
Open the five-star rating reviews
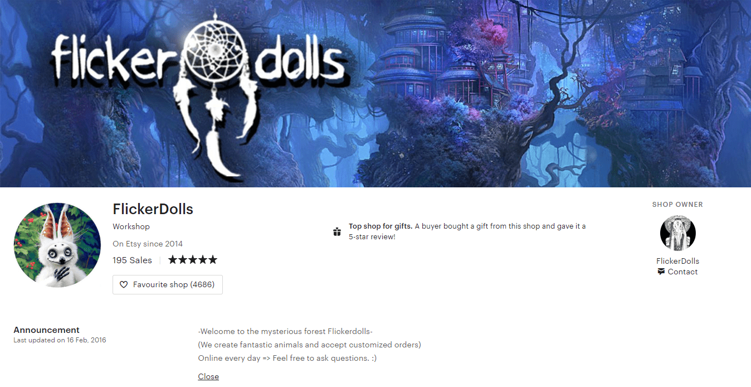pyautogui.click(x=193, y=260)
